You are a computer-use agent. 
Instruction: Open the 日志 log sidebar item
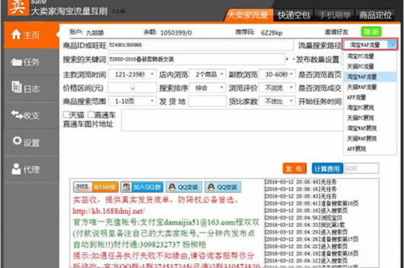[x=31, y=88]
